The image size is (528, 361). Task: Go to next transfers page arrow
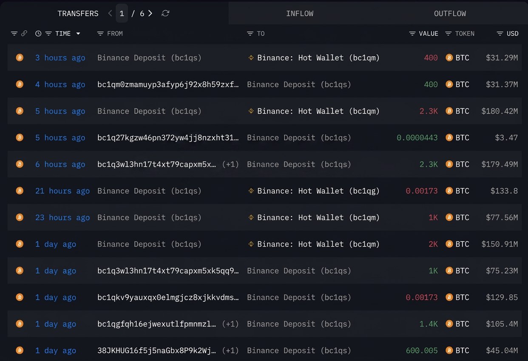(150, 13)
